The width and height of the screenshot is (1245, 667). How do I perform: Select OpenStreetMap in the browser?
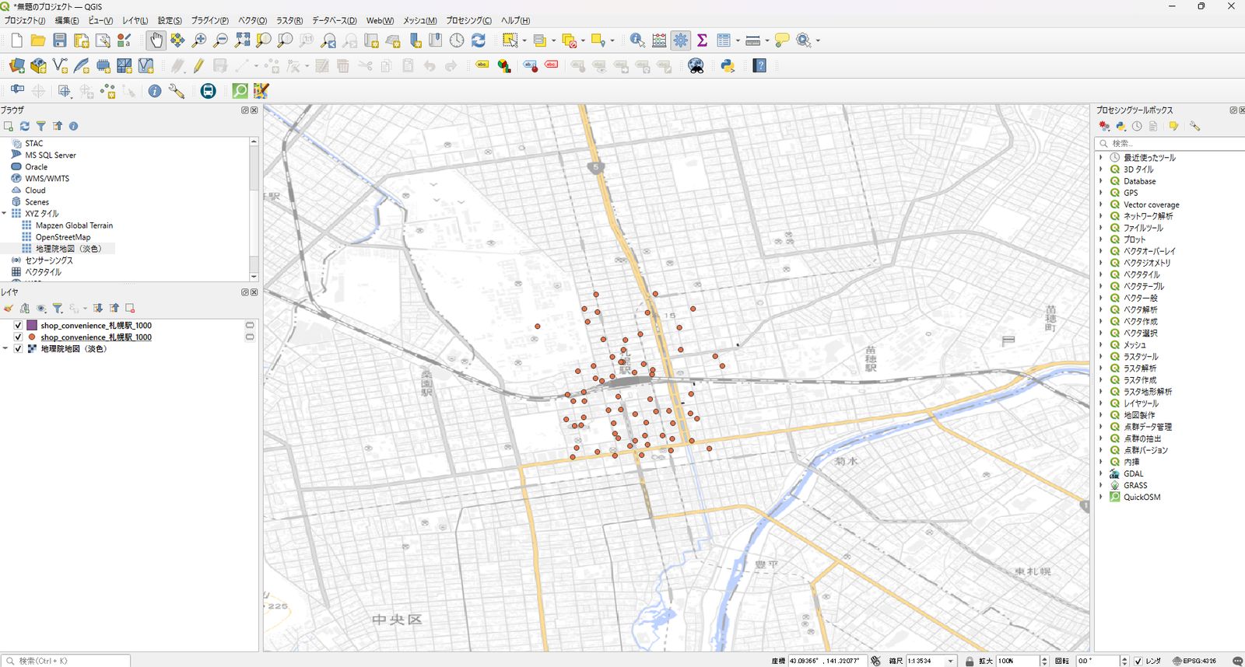(63, 237)
